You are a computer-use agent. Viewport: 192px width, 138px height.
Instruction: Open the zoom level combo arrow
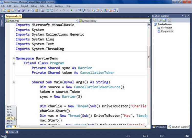coord(15,126)
